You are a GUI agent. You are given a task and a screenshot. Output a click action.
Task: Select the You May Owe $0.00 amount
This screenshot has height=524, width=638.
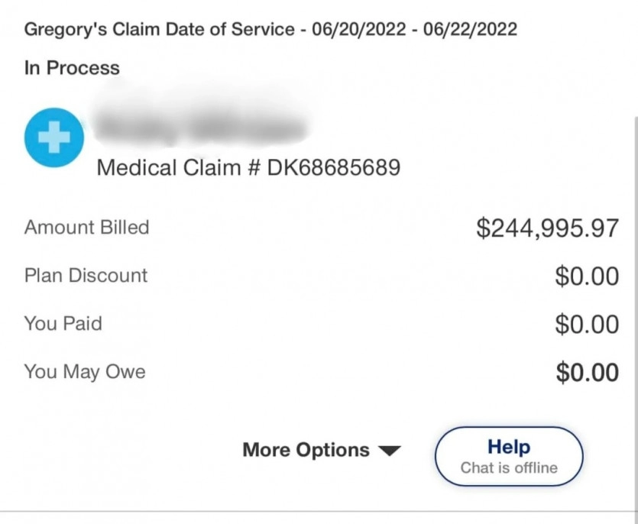pos(587,372)
